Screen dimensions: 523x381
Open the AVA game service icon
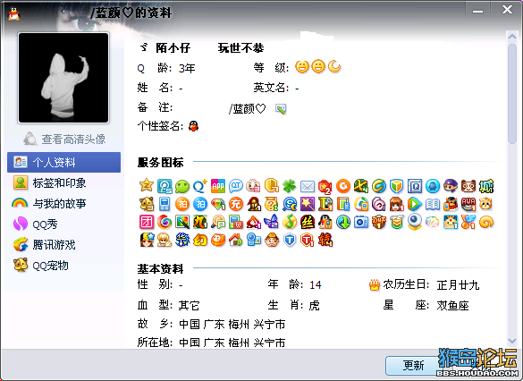(468, 204)
